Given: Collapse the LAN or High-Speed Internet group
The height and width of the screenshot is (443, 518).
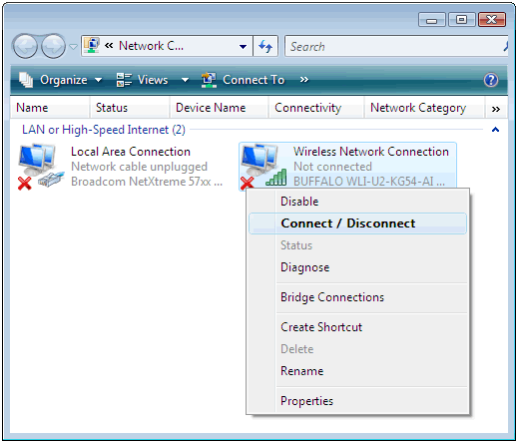Looking at the screenshot, I should (x=495, y=130).
